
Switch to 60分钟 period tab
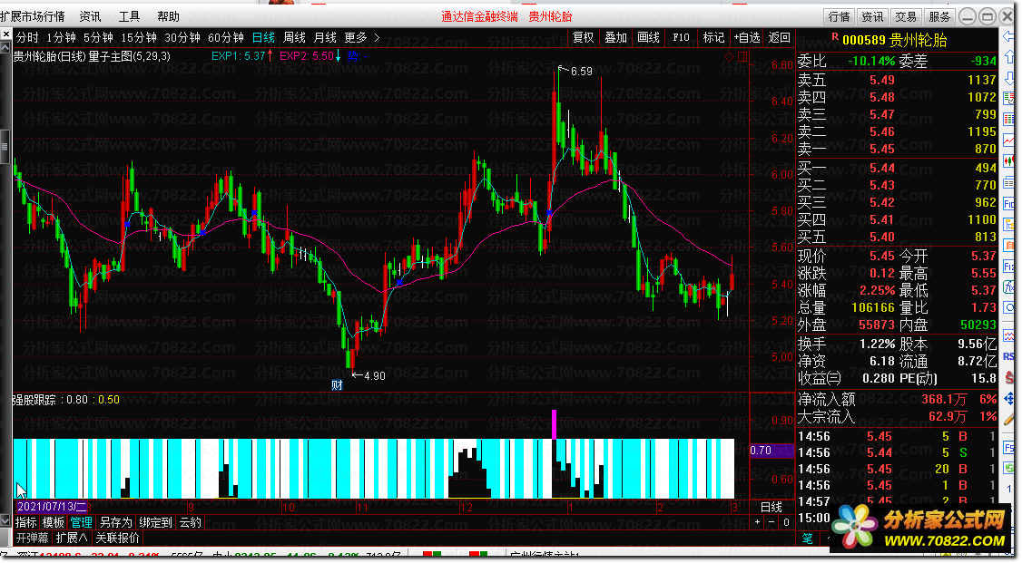(225, 38)
